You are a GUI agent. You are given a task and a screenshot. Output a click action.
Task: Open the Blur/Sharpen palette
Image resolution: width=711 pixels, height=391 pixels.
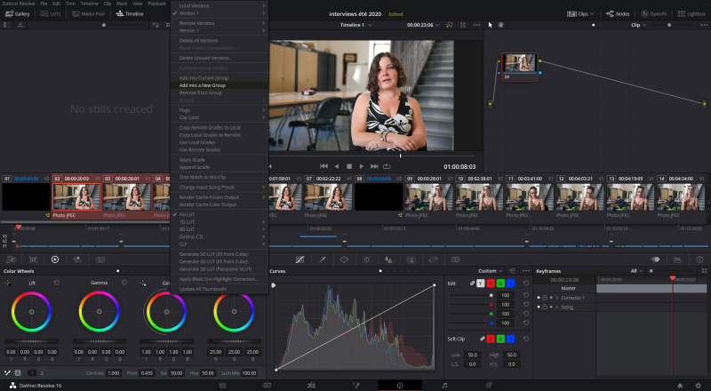coord(388,259)
